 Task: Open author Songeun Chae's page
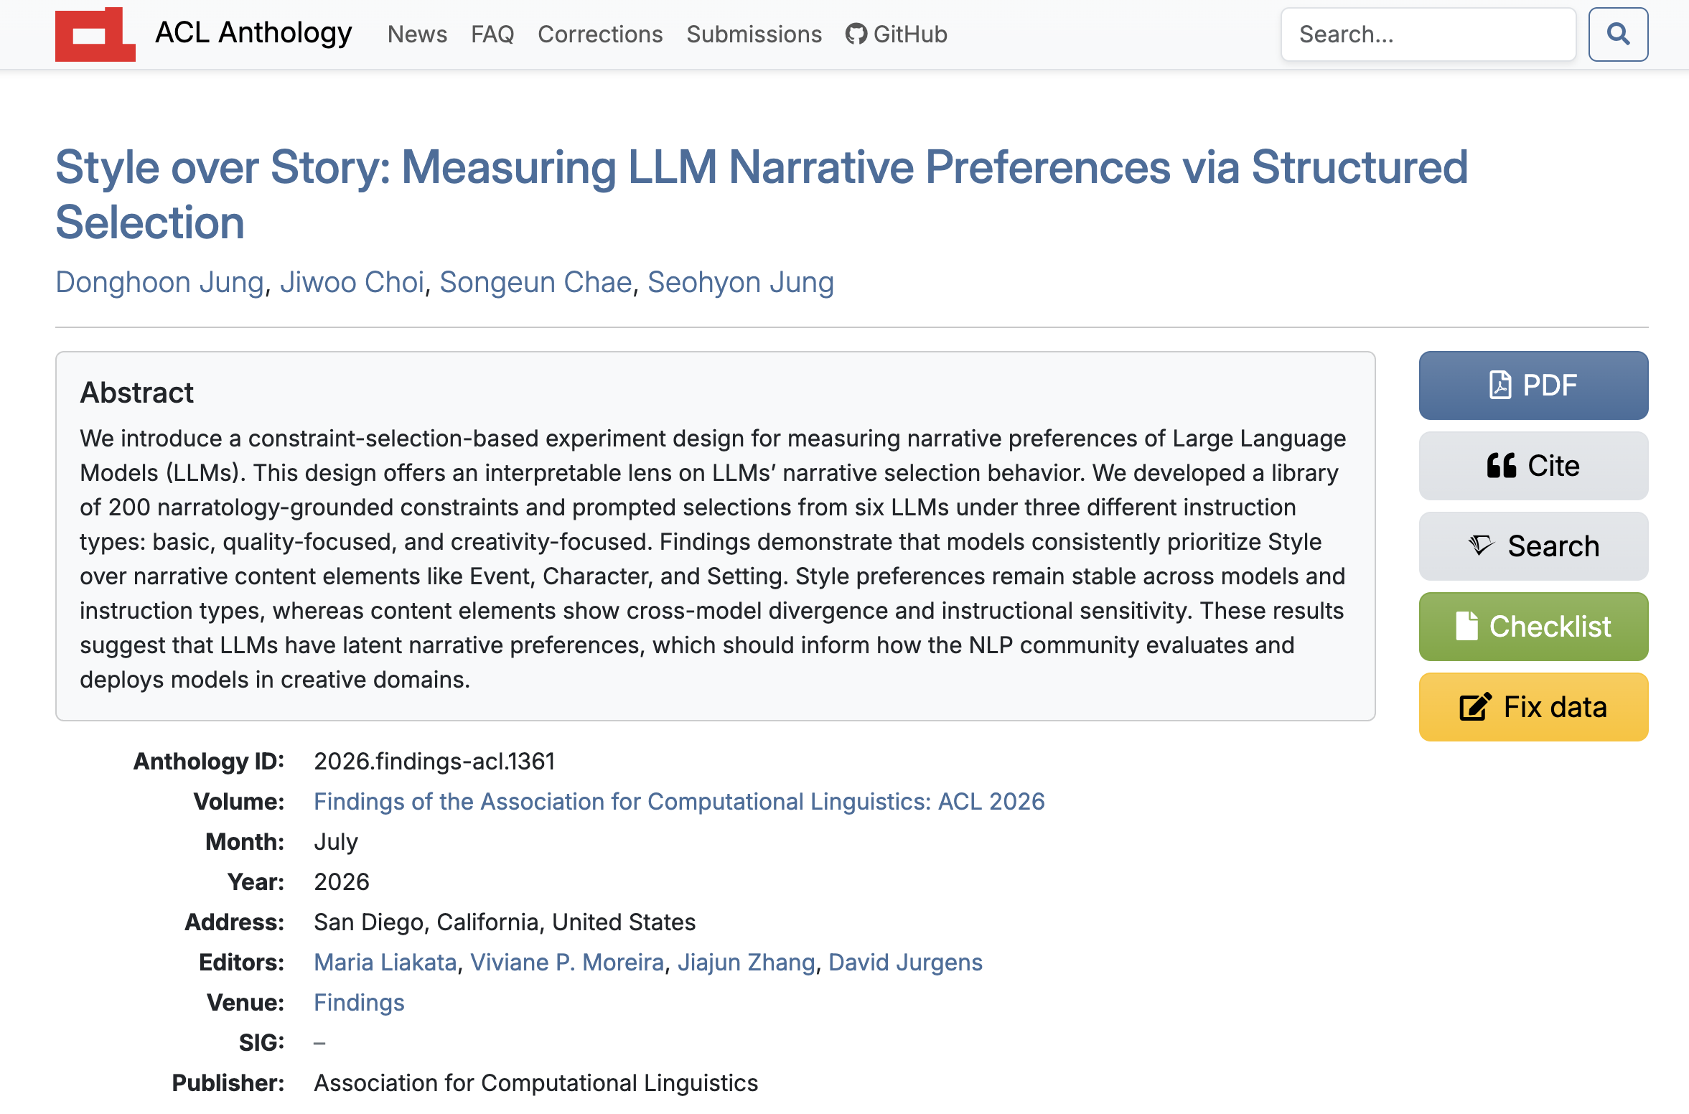point(535,282)
